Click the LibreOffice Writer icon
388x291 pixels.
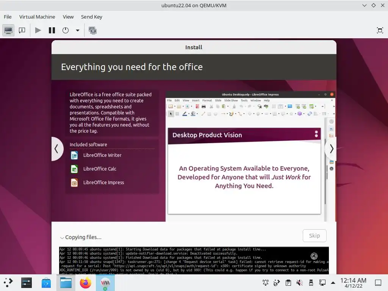tap(74, 155)
